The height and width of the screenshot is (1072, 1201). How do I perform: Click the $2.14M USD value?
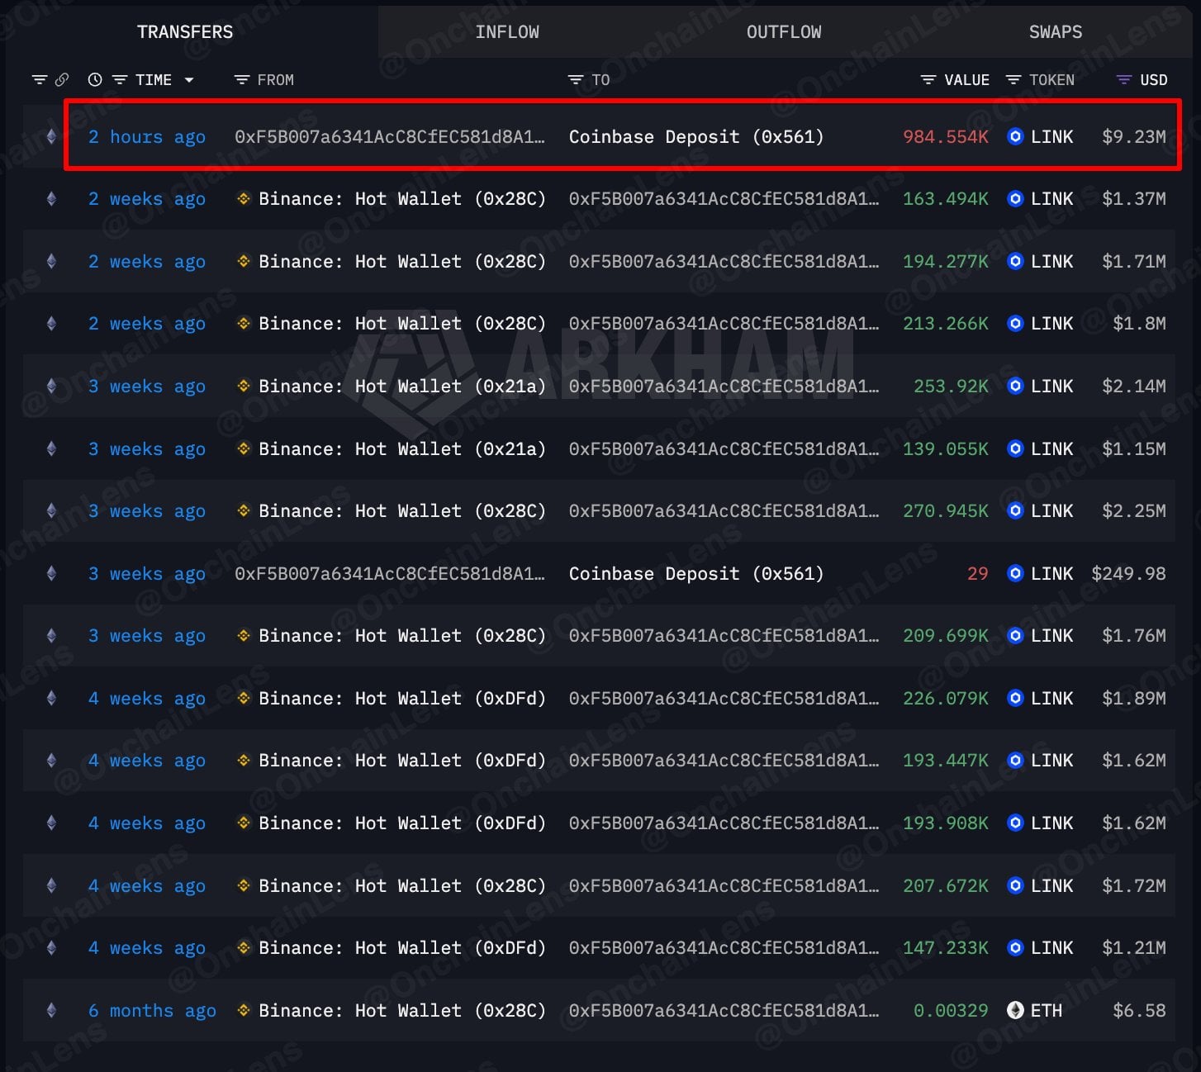pos(1134,387)
